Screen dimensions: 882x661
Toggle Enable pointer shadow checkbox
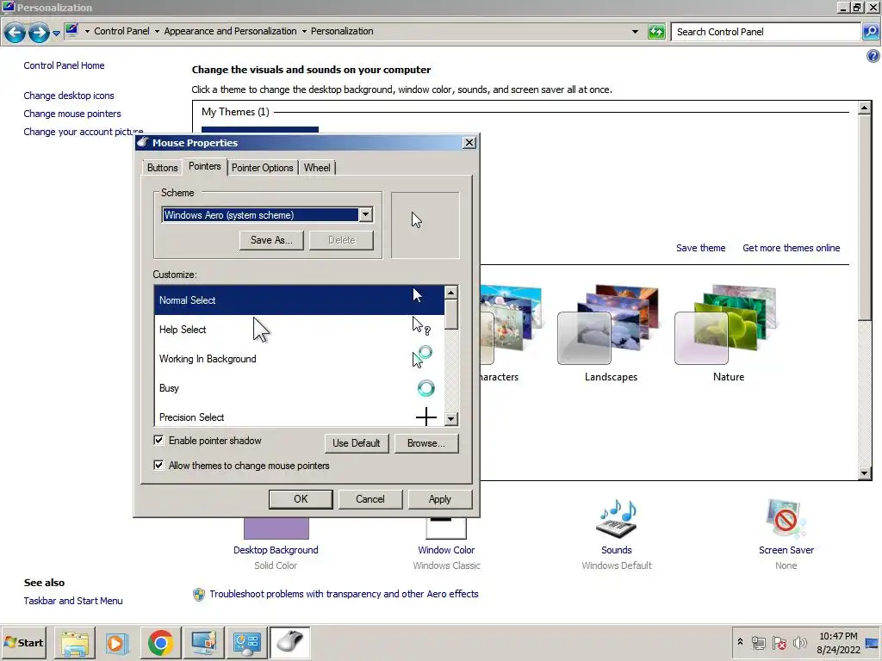tap(158, 440)
